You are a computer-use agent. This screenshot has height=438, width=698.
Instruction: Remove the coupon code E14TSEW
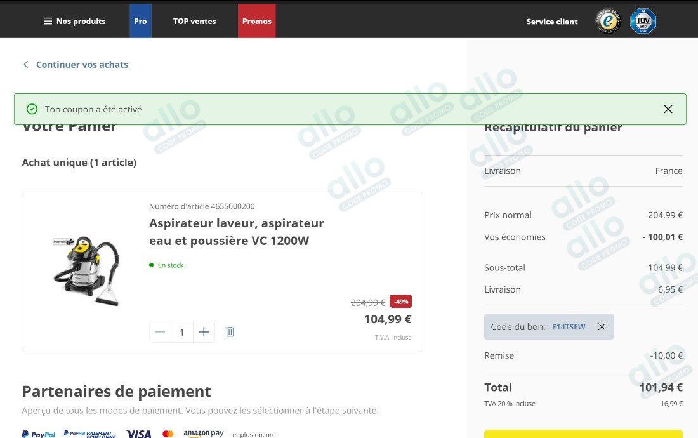click(x=602, y=327)
